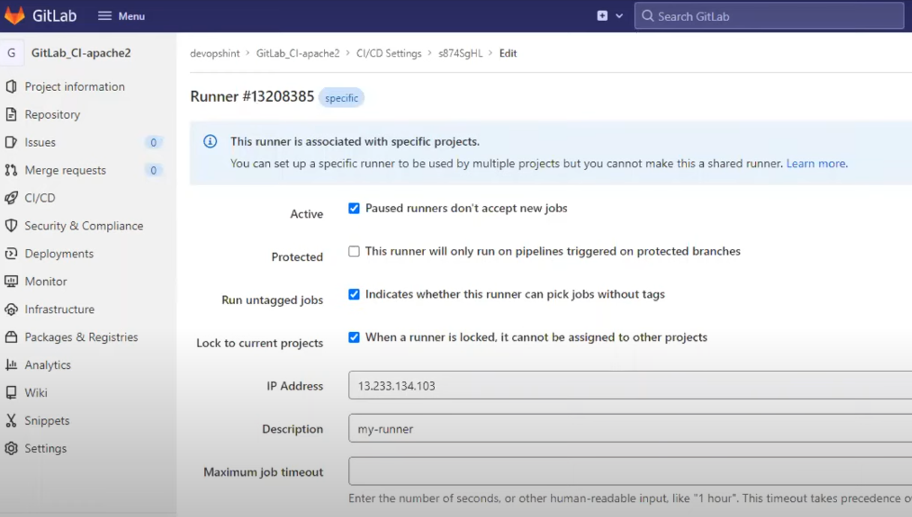This screenshot has height=517, width=912.
Task: Open the CI/CD sidebar section
Action: [40, 197]
